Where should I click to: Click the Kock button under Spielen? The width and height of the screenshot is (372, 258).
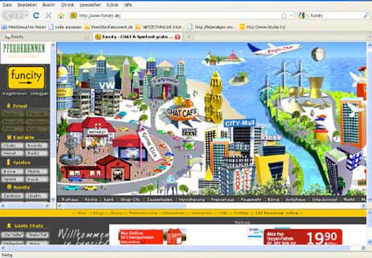tap(37, 179)
